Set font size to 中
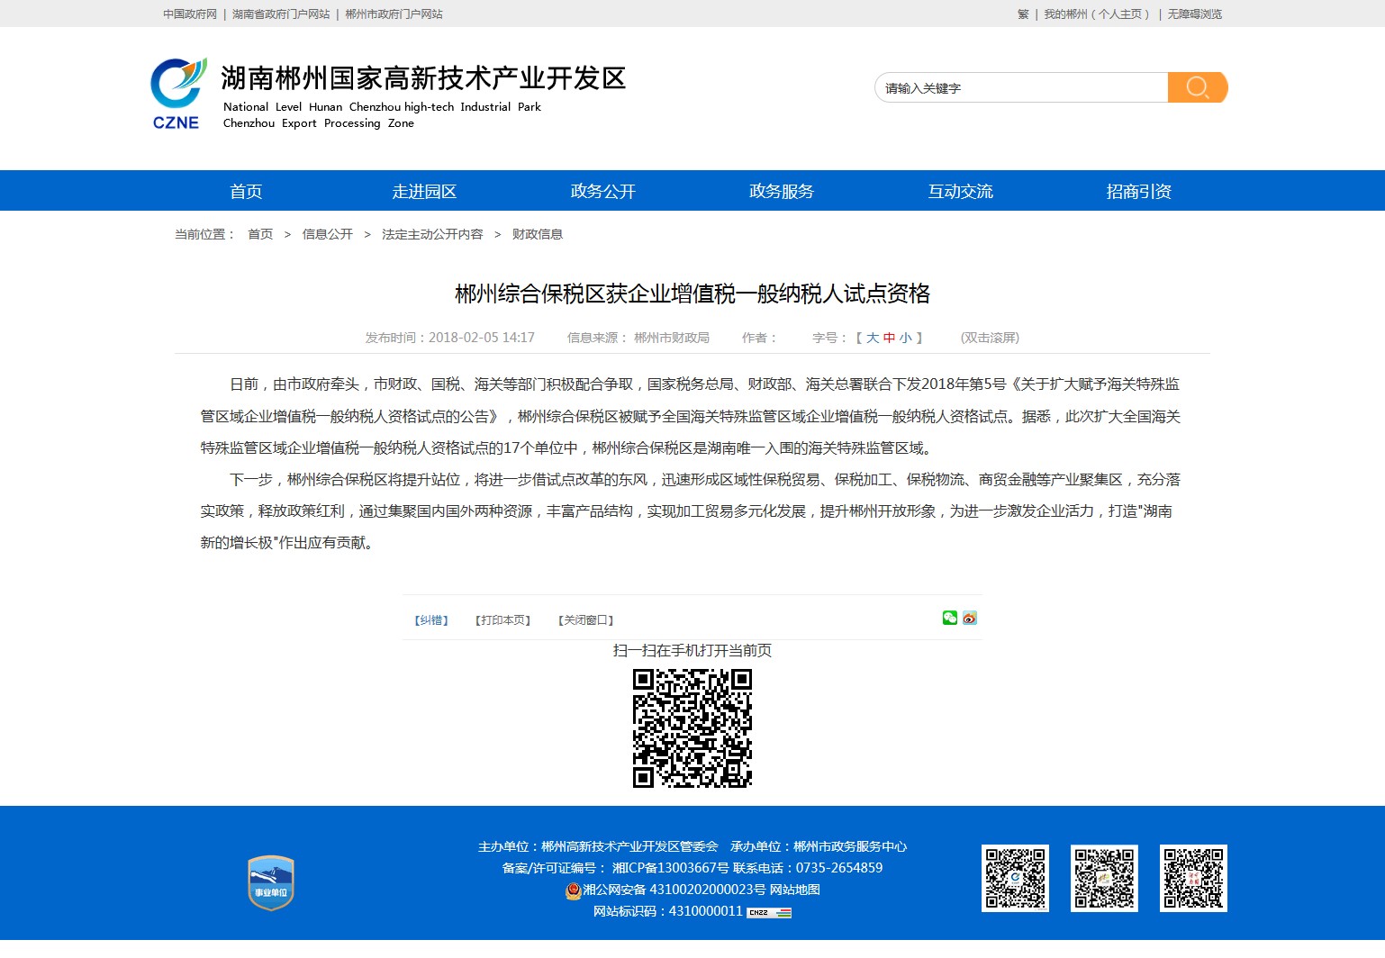The height and width of the screenshot is (958, 1385). [x=889, y=338]
